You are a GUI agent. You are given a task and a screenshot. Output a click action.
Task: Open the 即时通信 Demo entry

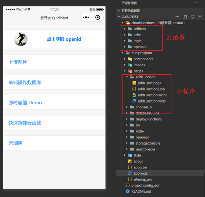54,103
